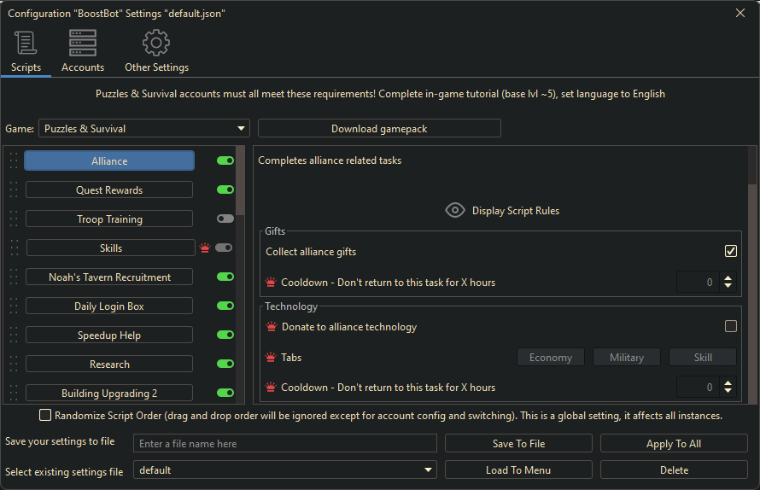Click the eye icon beside Display Script Rules
This screenshot has height=490, width=760.
(454, 210)
